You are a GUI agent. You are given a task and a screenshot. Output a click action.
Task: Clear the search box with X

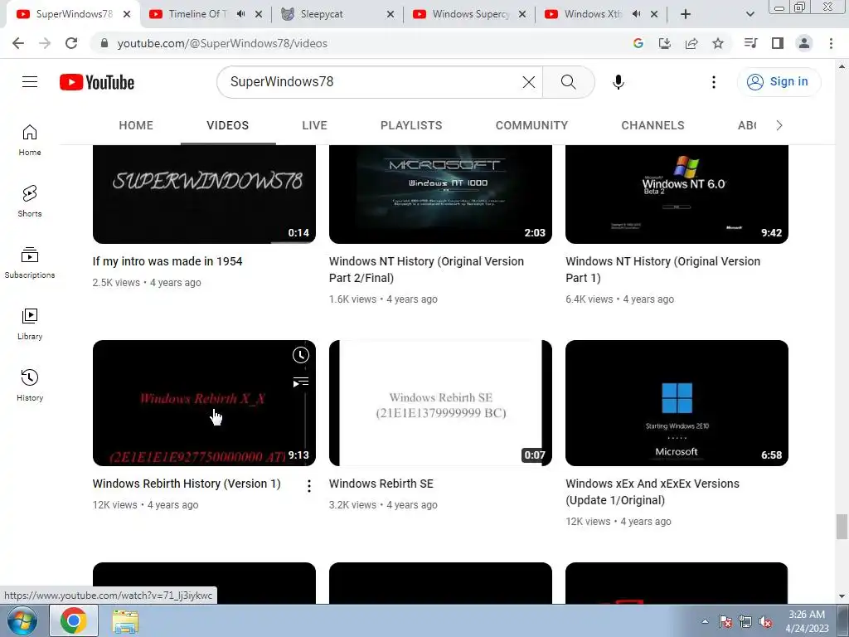point(528,82)
